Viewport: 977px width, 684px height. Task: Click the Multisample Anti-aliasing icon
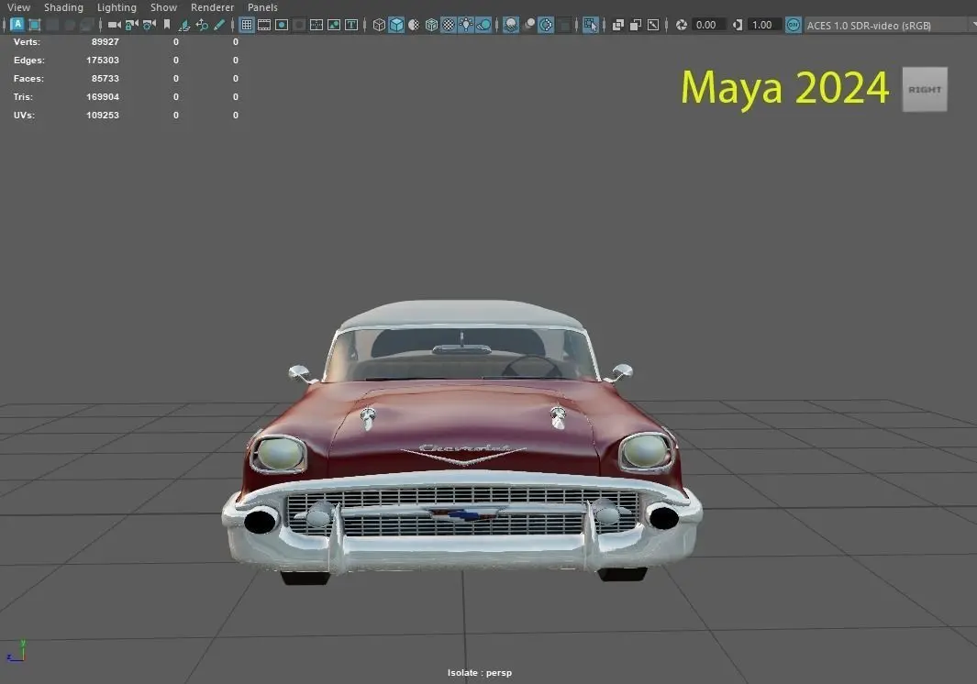(546, 25)
